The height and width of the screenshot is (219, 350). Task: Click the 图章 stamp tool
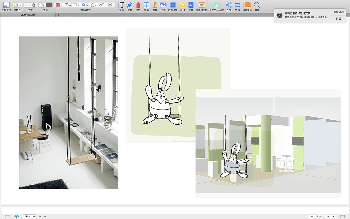154,7
